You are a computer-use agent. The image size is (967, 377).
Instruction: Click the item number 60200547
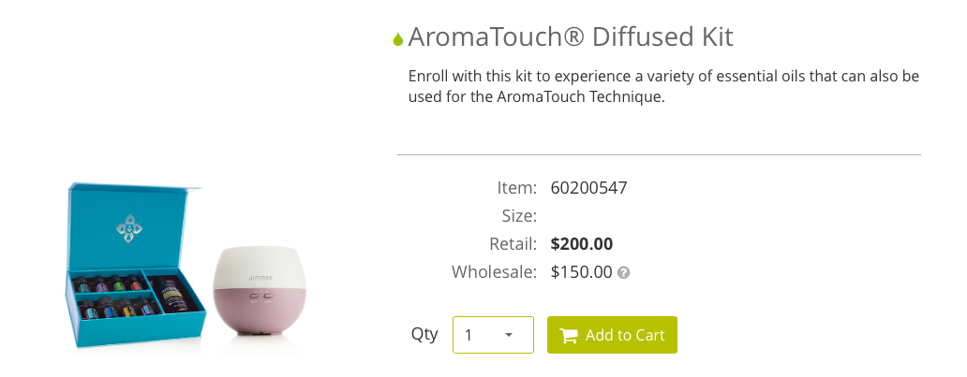[588, 187]
